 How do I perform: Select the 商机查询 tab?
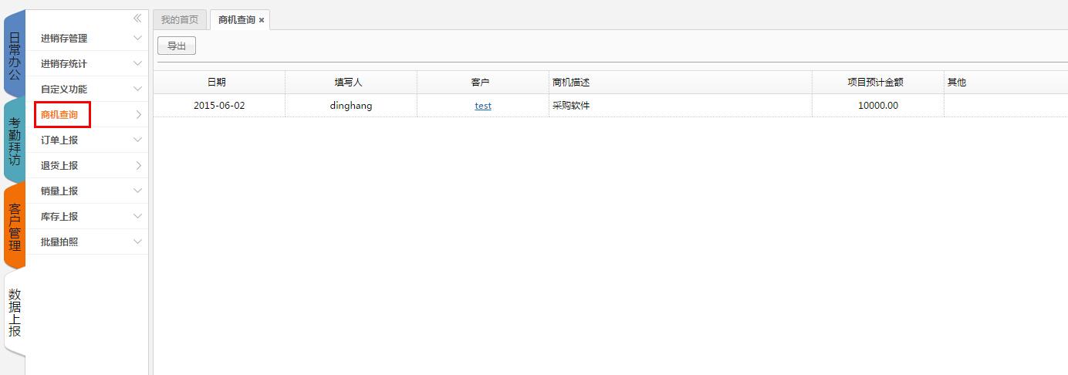pos(236,20)
